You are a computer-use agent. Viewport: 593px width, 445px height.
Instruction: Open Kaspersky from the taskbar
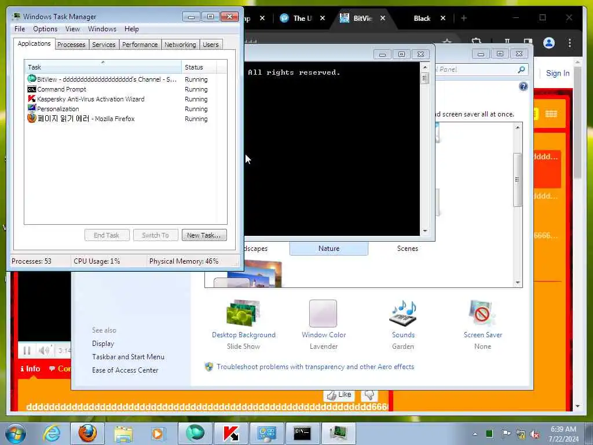(x=231, y=433)
